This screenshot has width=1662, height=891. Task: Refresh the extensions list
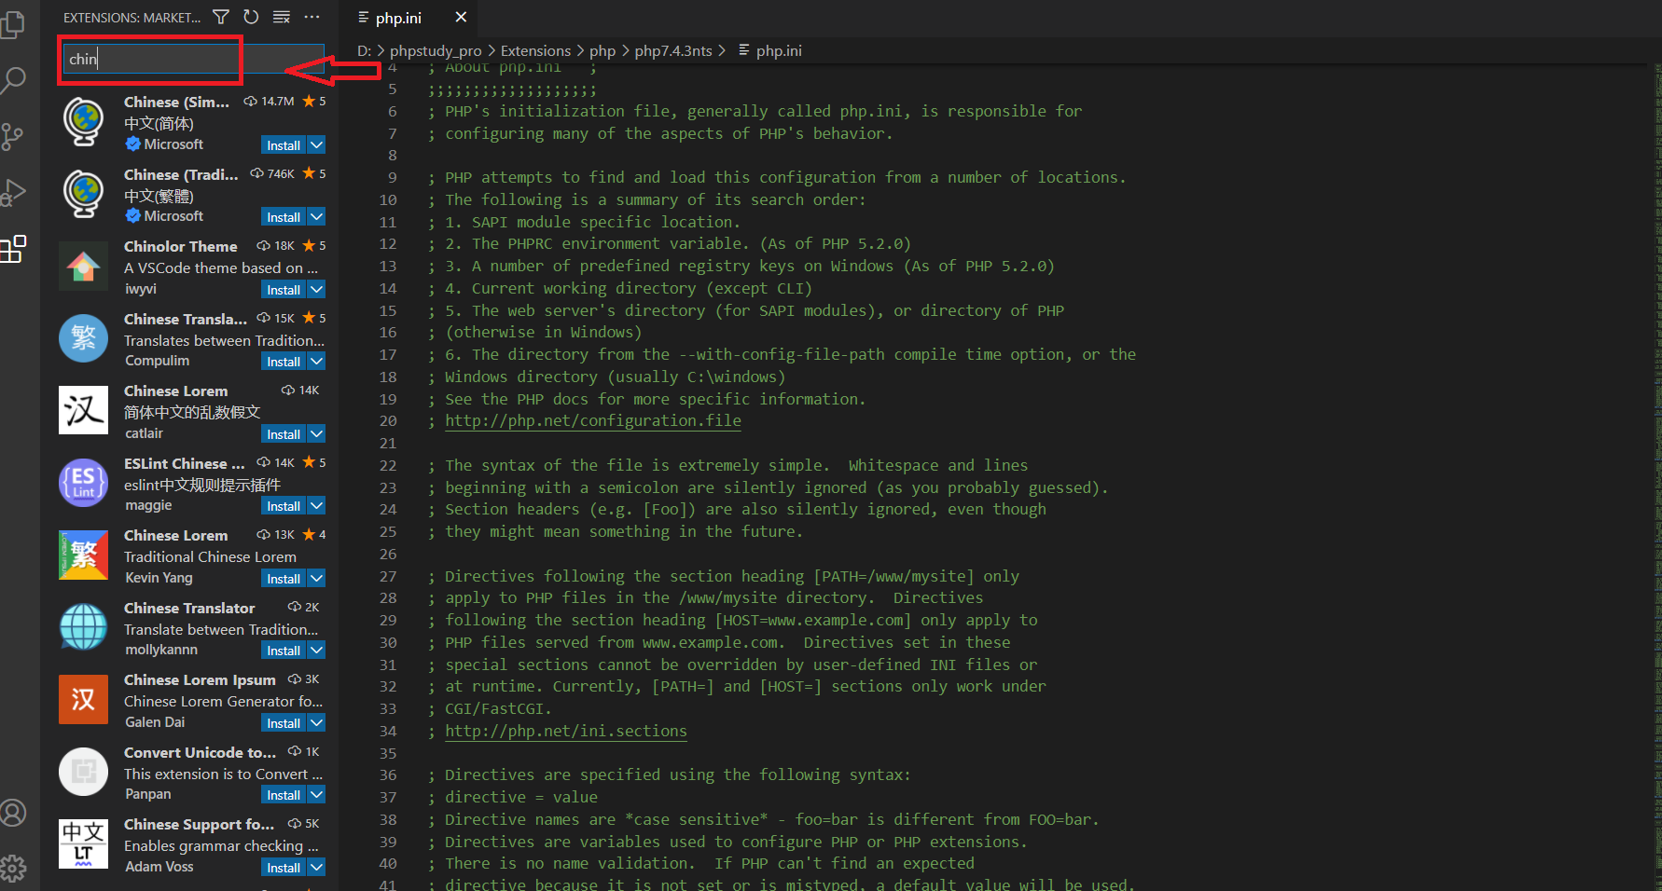pyautogui.click(x=250, y=16)
